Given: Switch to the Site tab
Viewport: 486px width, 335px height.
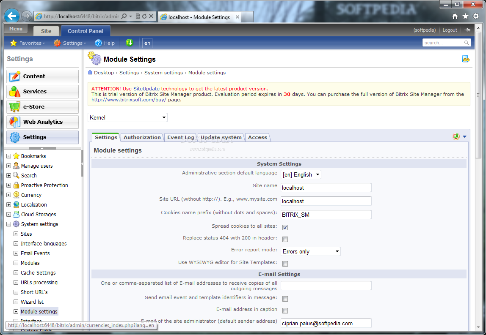Looking at the screenshot, I should coord(46,31).
